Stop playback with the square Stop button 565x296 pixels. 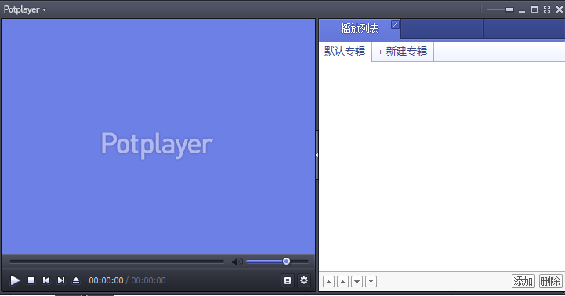click(x=31, y=280)
